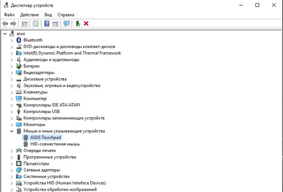The height and width of the screenshot is (192, 283).
Task: Click the Show/Hide console tree icon
Action: tap(24, 24)
